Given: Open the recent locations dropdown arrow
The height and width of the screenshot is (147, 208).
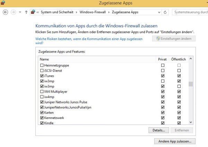Looking at the screenshot, I should click(20, 12).
